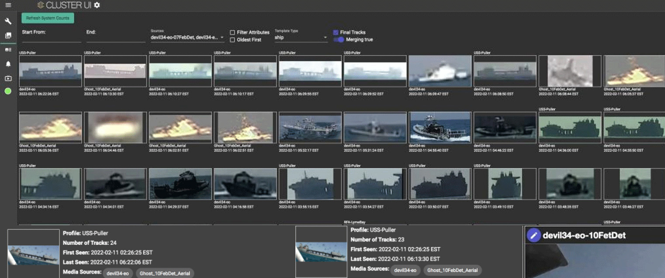
Task: Open the Template Type dropdown showing ship
Action: tap(301, 38)
